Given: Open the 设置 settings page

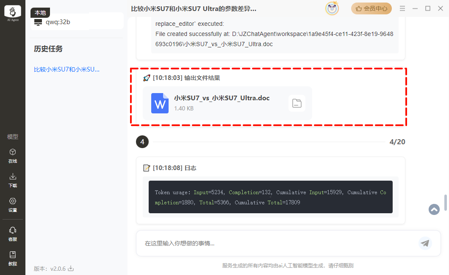Looking at the screenshot, I should [13, 205].
